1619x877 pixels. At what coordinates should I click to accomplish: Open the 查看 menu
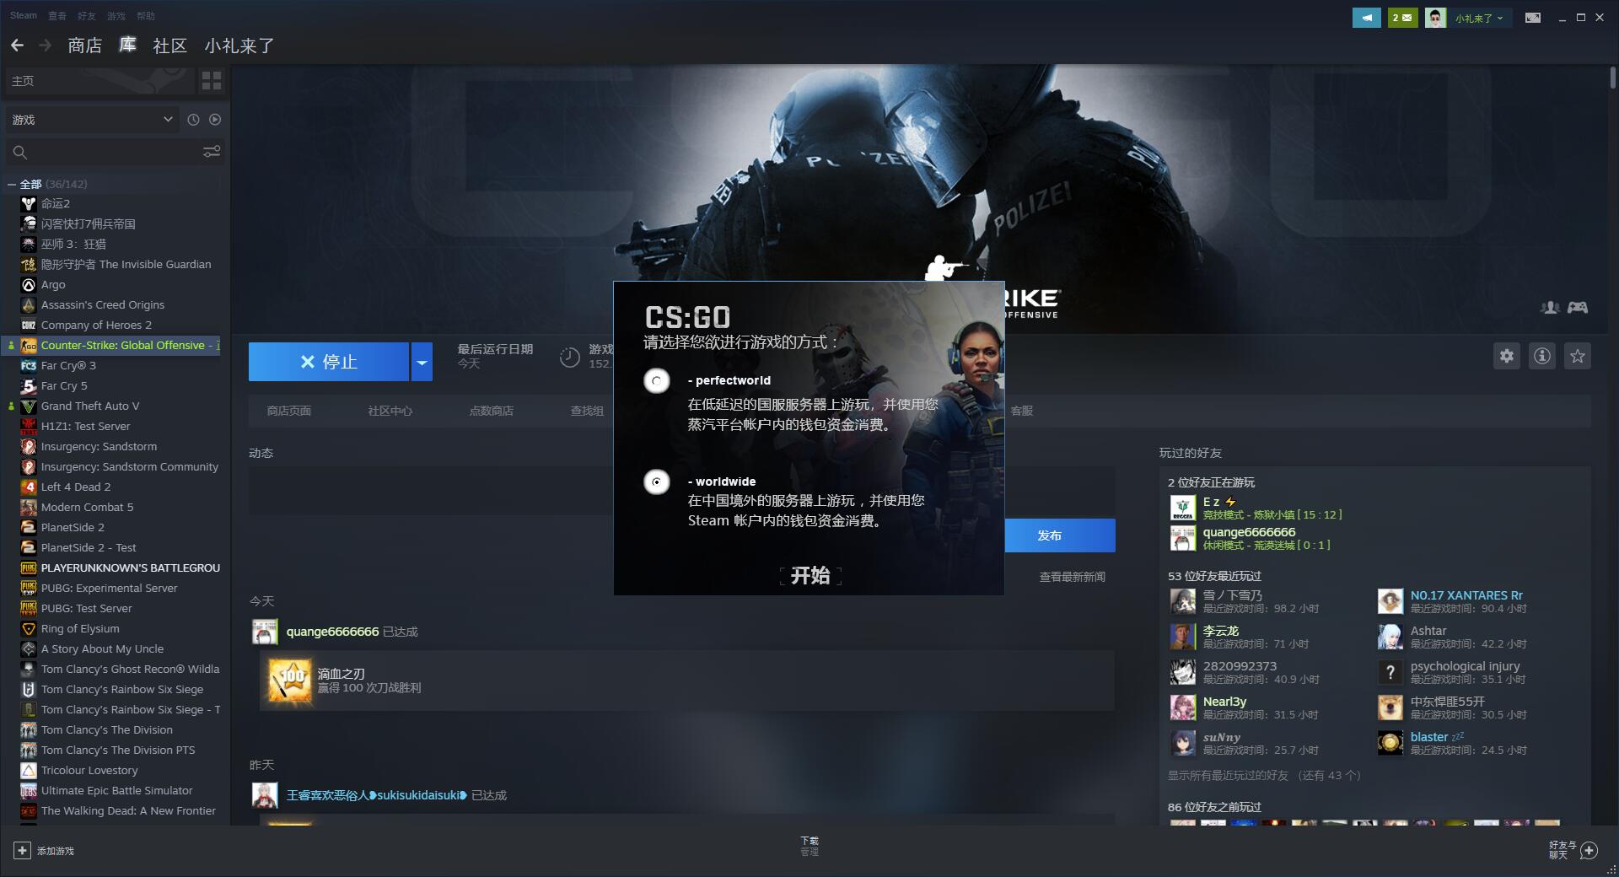[57, 15]
